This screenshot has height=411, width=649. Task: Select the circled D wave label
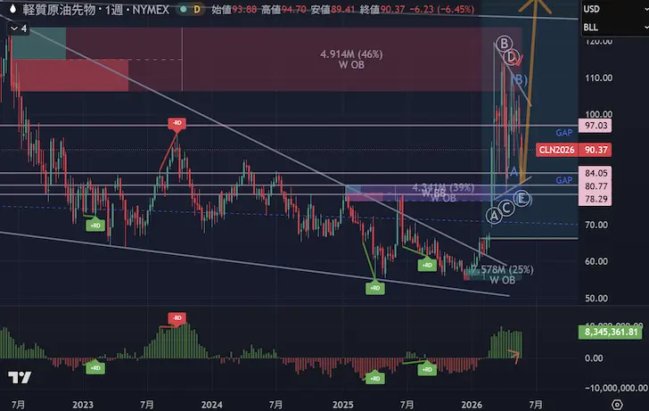(x=512, y=57)
